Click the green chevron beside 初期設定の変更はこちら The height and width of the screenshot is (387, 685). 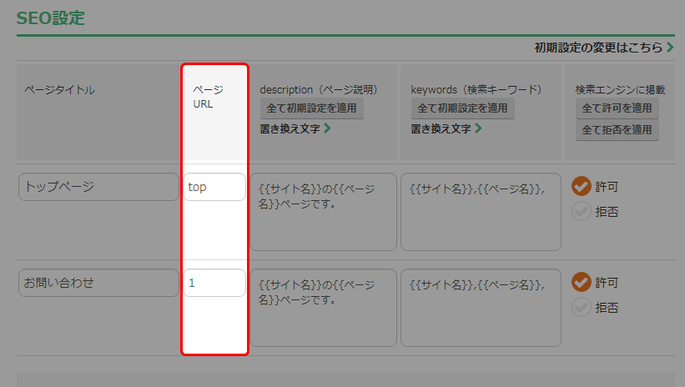click(670, 48)
